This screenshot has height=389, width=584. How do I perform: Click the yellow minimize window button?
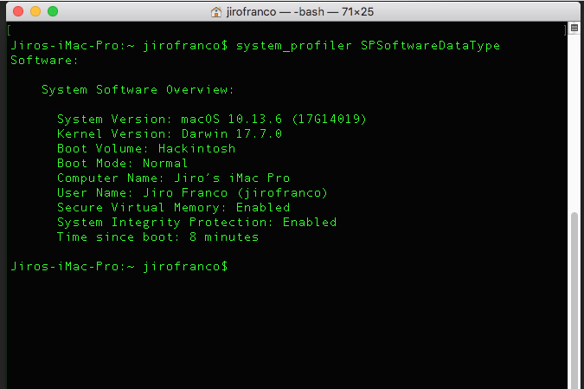pyautogui.click(x=35, y=11)
